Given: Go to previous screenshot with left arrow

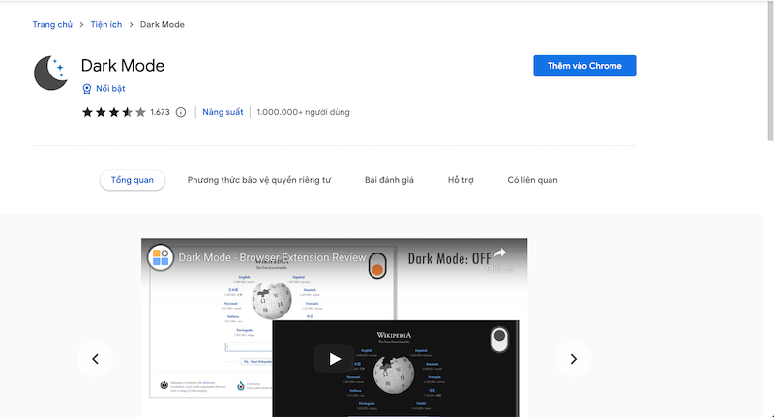Looking at the screenshot, I should coord(95,359).
